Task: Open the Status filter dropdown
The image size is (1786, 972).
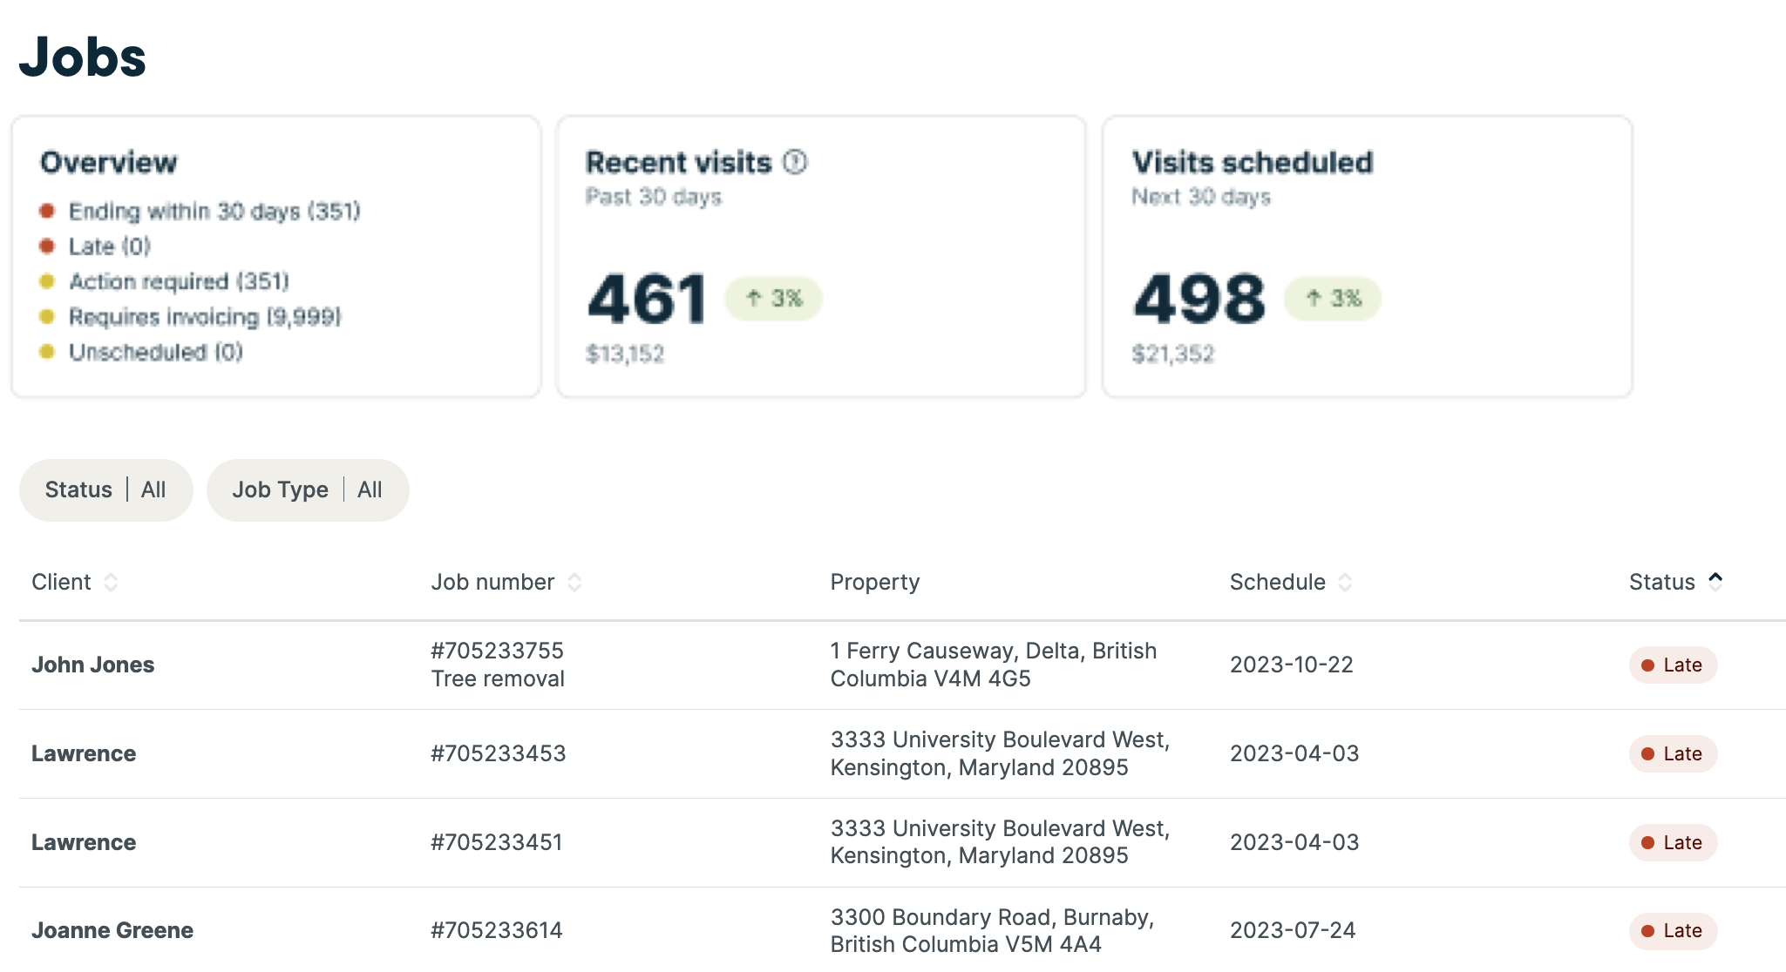Action: click(x=105, y=490)
